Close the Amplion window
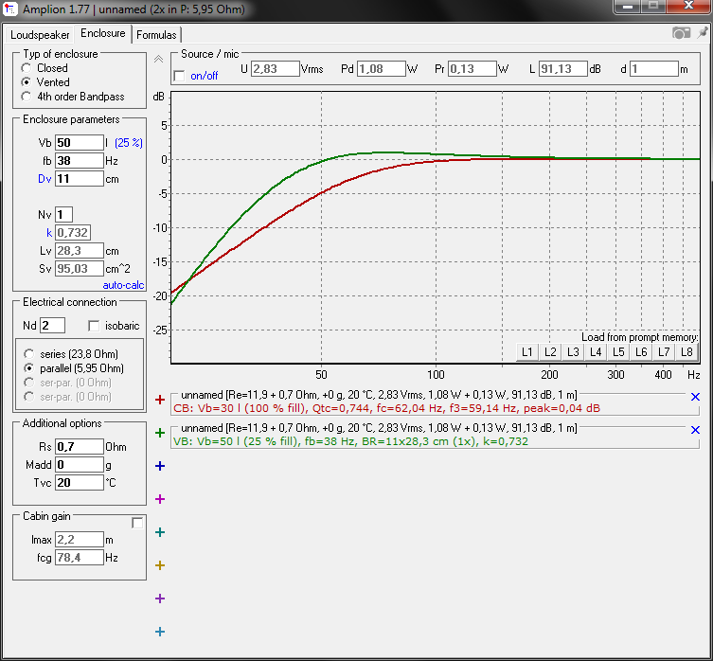This screenshot has width=713, height=661. coord(689,7)
